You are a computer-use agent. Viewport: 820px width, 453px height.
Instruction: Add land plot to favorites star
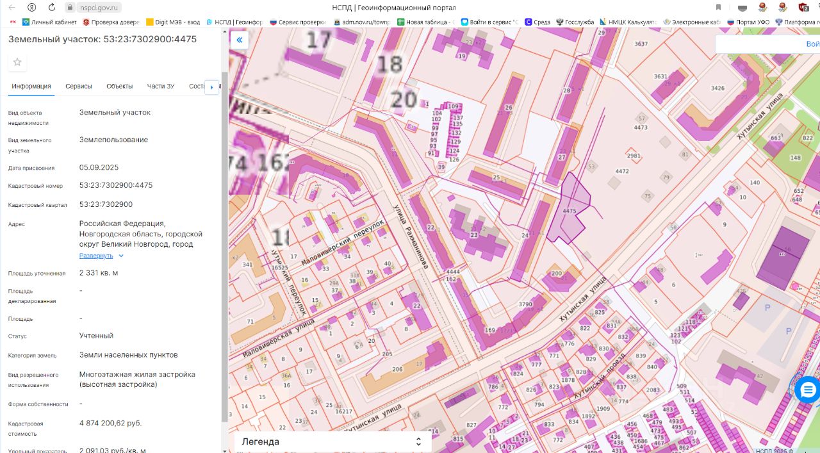coord(17,62)
